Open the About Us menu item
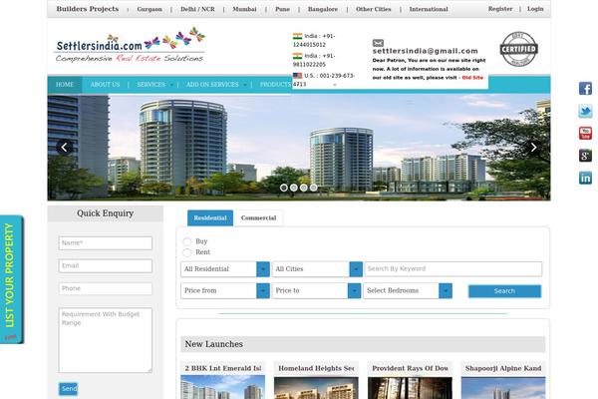Image resolution: width=598 pixels, height=399 pixels. 106,85
